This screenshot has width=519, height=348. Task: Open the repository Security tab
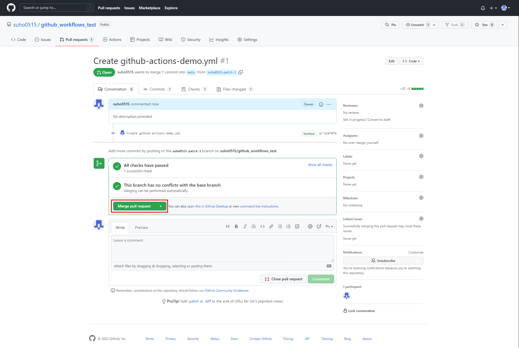[191, 40]
